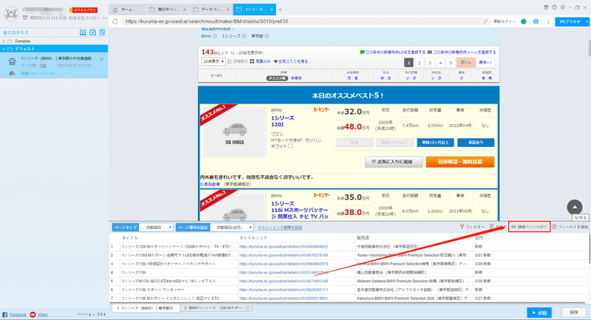Toggle the 保証あり filter button
Viewport: 591px width, 320px height.
(476, 143)
